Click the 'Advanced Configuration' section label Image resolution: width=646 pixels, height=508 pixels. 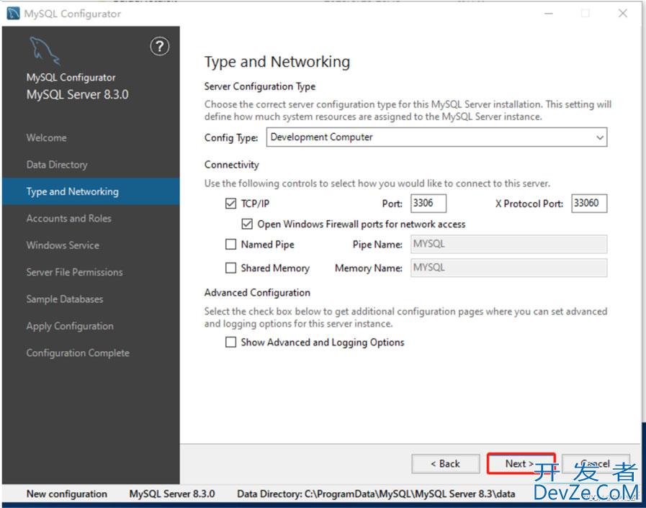[258, 293]
